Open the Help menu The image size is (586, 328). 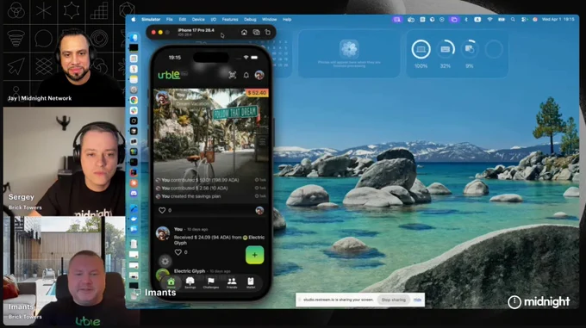coord(287,20)
